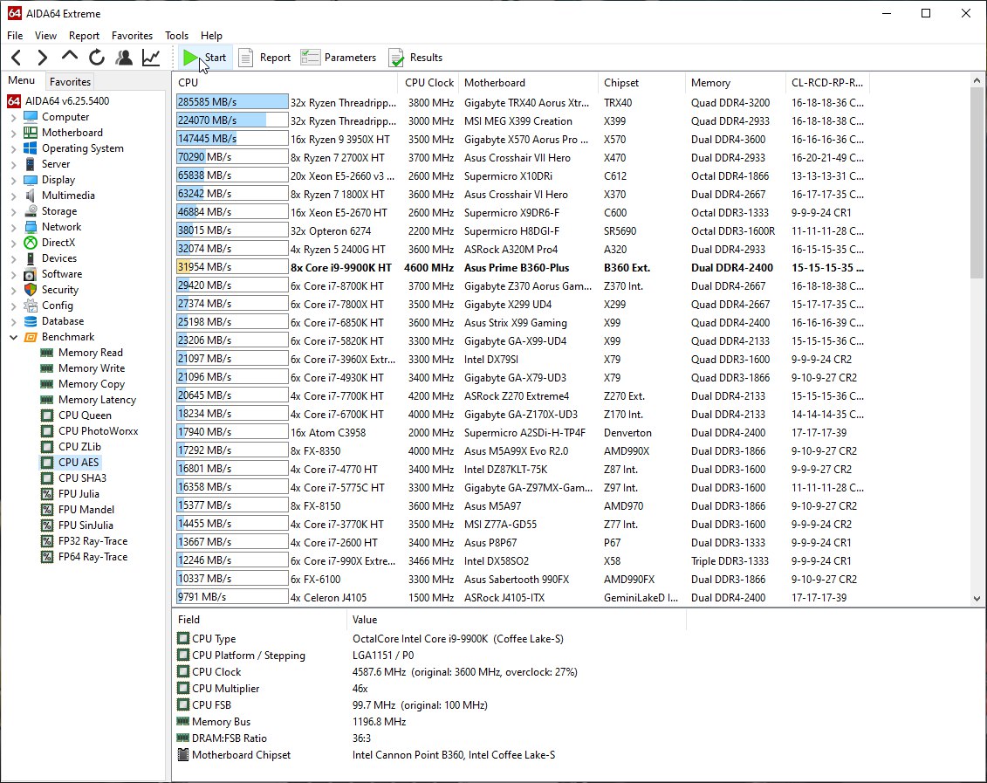The image size is (987, 783).
Task: Select the DirectX Xbox icon
Action: point(31,243)
